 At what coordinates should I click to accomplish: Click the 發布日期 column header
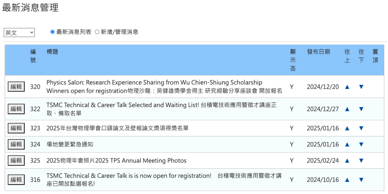tap(318, 52)
